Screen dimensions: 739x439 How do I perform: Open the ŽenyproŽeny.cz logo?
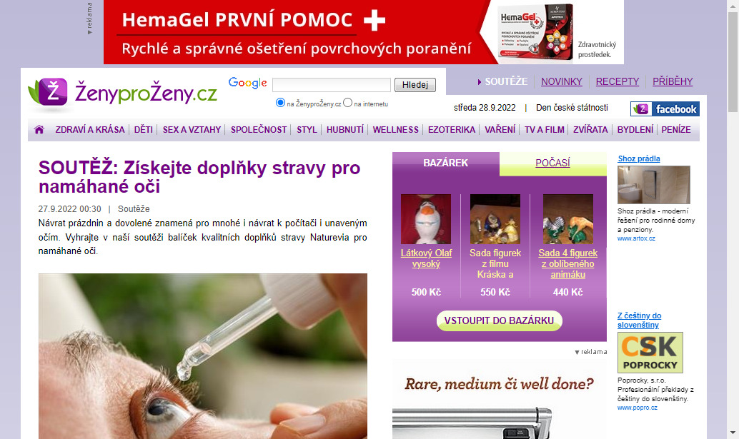click(122, 92)
